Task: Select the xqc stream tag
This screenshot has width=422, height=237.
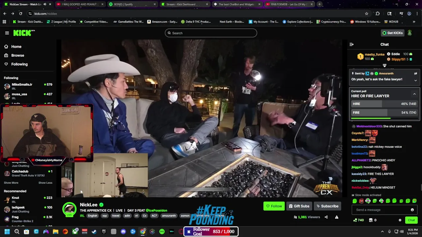Action: coord(105,216)
